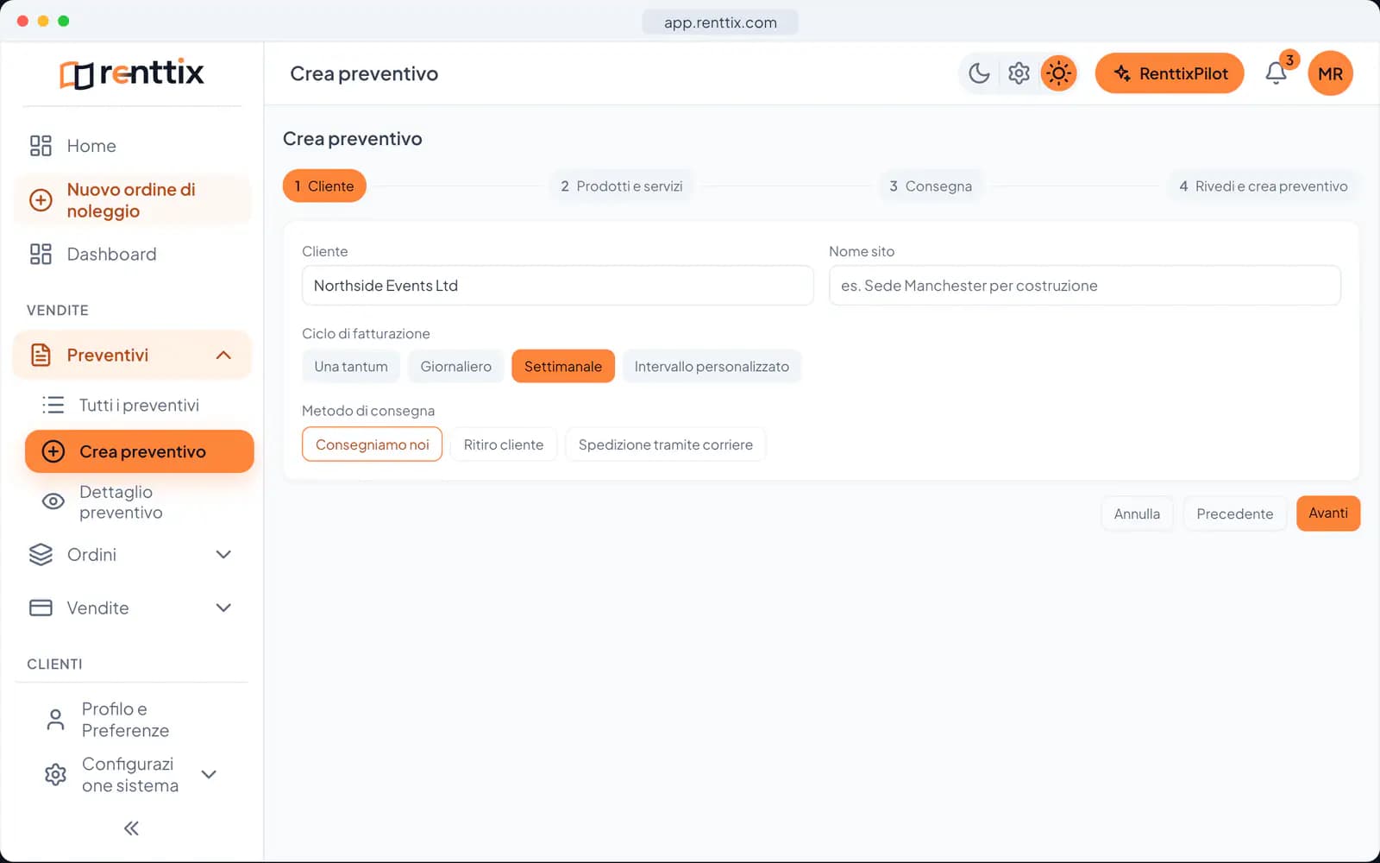Click the Nome sito input field
The height and width of the screenshot is (863, 1380).
[1084, 285]
